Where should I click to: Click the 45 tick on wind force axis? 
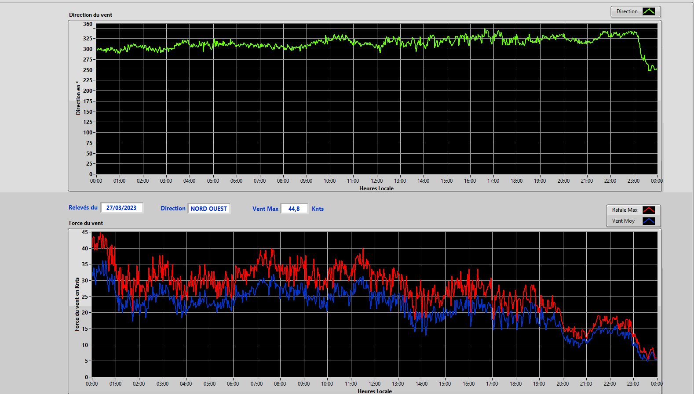pos(85,232)
